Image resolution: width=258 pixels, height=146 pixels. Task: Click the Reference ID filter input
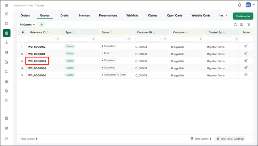(41, 39)
